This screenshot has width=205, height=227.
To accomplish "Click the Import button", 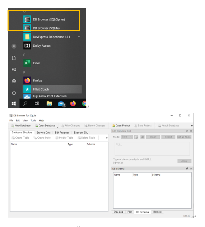I will tap(153, 137).
